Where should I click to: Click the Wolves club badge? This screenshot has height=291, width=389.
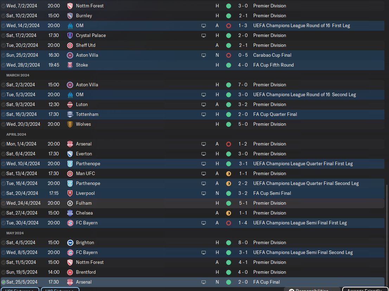tap(70, 124)
